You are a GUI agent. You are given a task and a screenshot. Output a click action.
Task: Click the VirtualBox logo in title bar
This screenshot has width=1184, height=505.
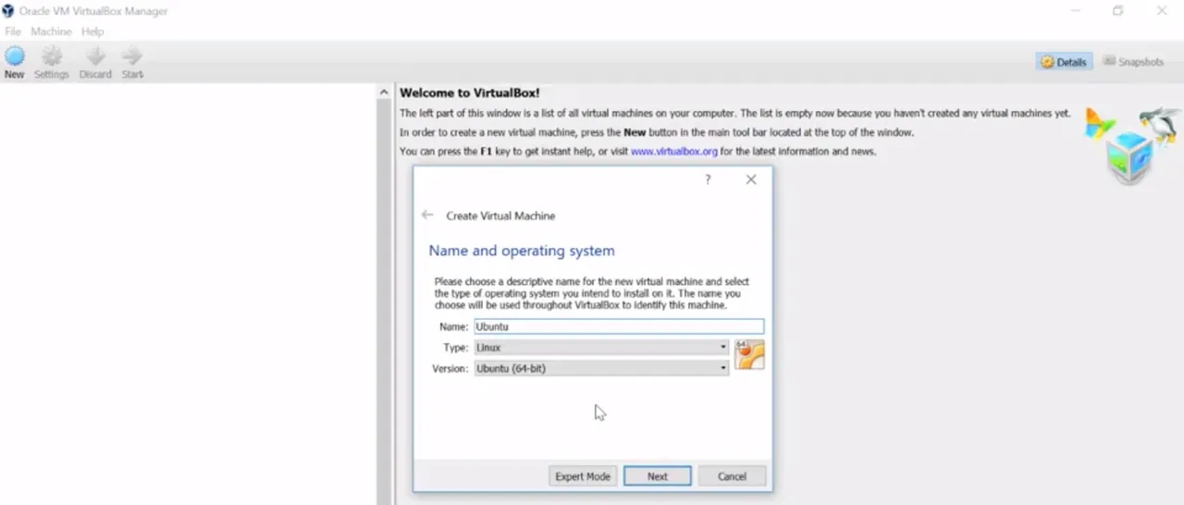(8, 11)
